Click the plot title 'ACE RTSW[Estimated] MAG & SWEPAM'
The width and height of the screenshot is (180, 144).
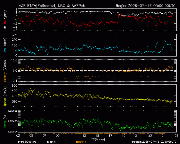coord(52,6)
